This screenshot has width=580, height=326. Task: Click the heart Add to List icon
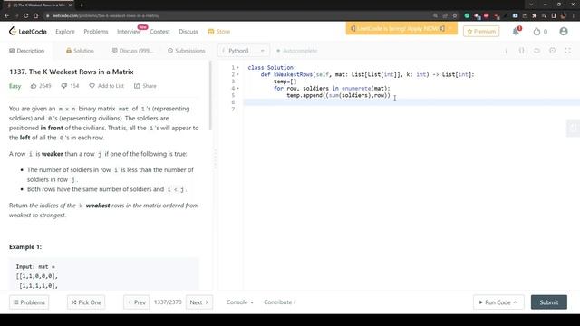click(92, 86)
